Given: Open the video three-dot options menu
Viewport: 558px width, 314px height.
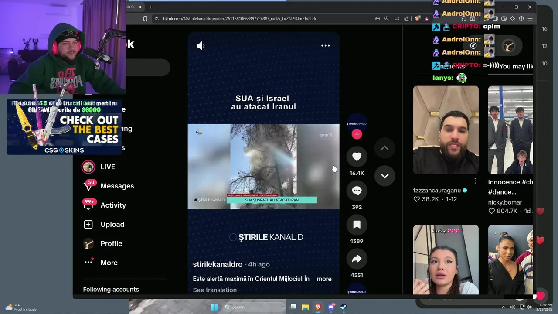Looking at the screenshot, I should (325, 46).
